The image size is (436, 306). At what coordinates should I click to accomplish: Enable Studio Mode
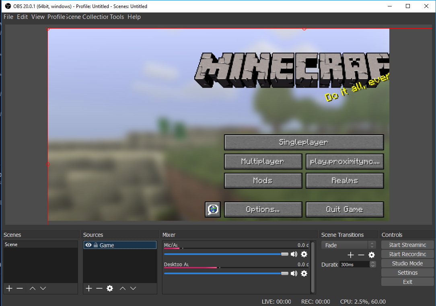pos(407,263)
